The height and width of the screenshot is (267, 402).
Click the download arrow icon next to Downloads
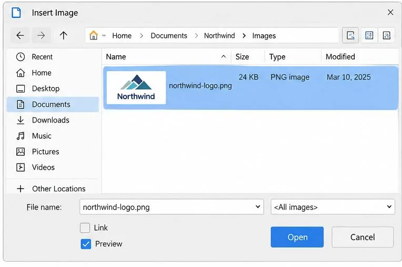21,120
